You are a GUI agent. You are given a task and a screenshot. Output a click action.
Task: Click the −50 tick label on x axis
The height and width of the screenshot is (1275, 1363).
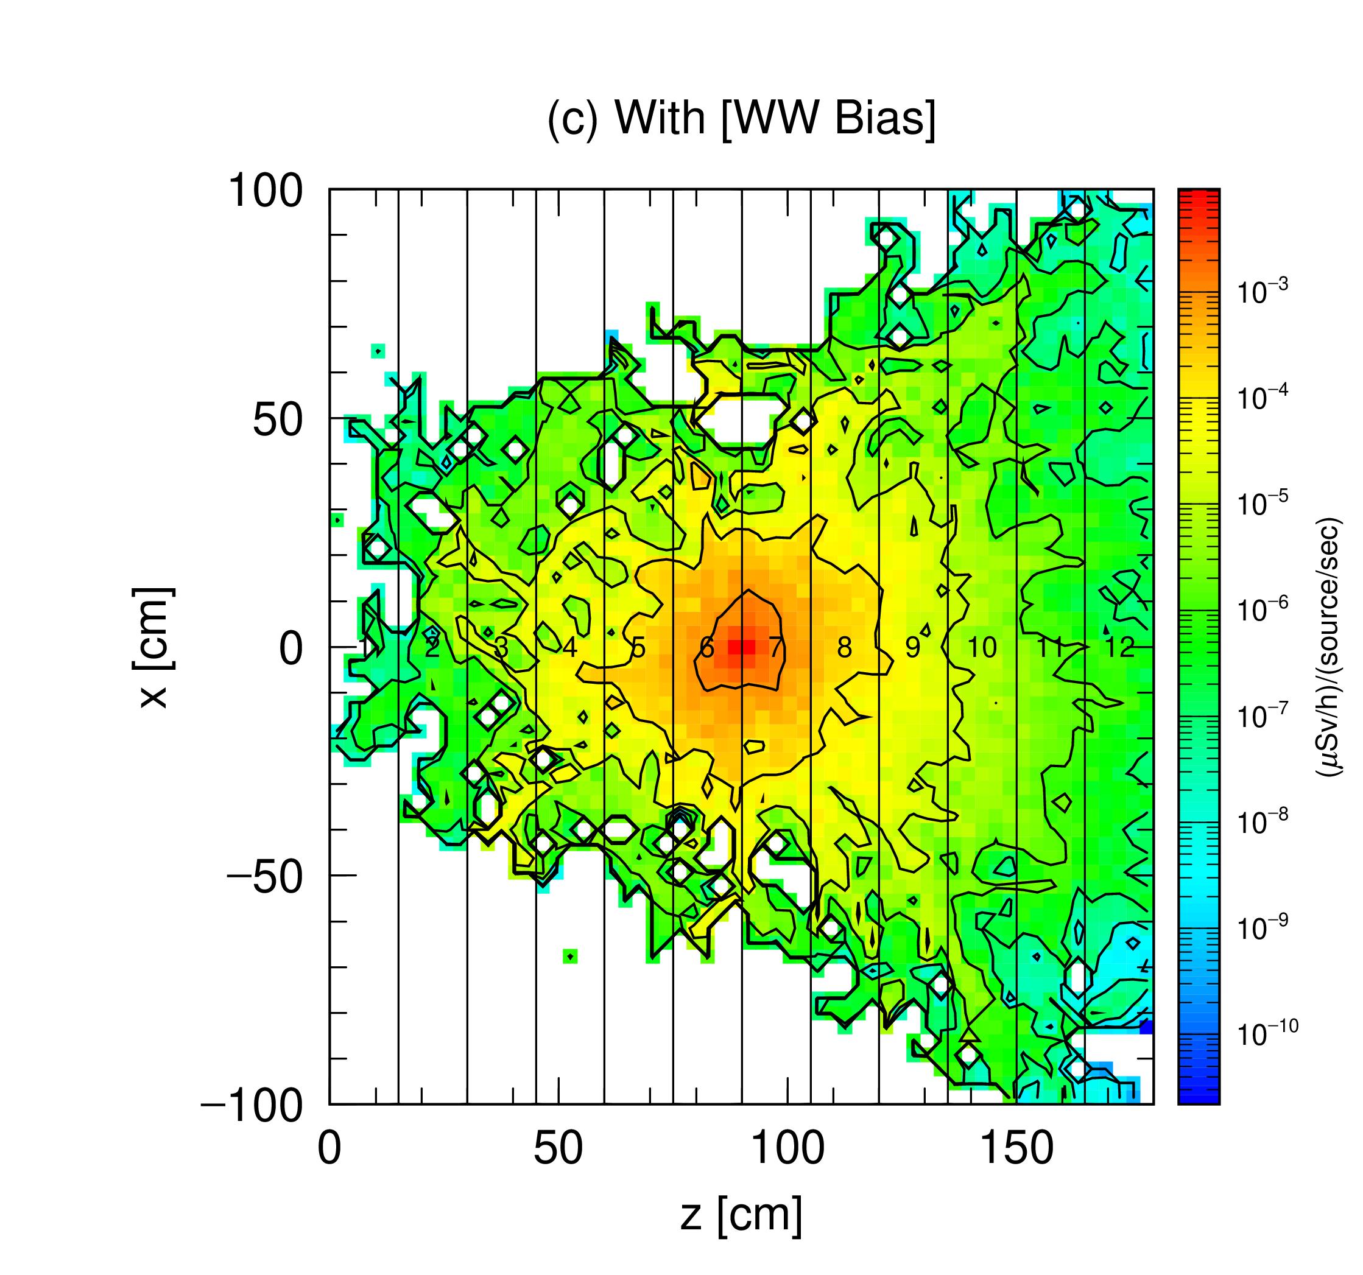(264, 876)
